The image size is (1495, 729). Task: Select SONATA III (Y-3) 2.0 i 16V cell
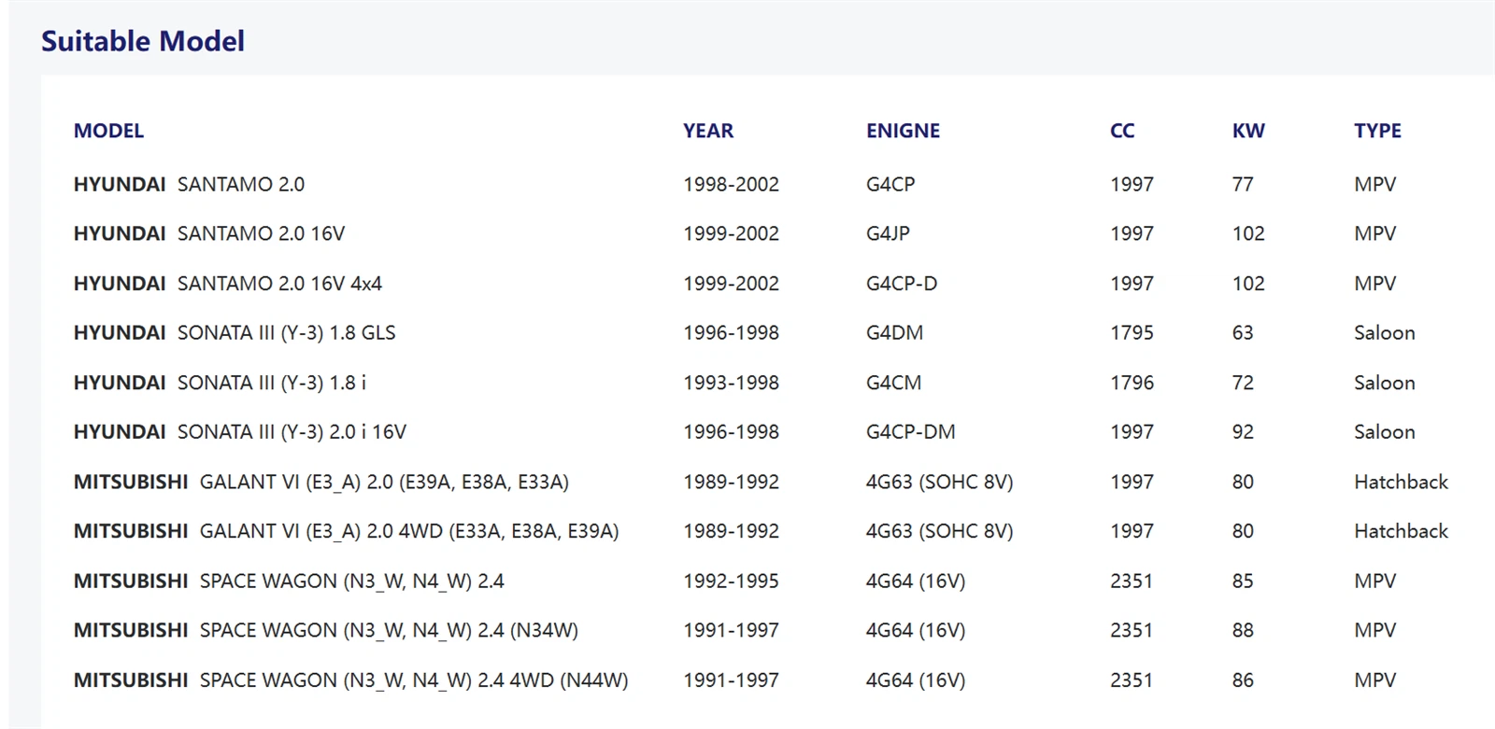(x=240, y=432)
